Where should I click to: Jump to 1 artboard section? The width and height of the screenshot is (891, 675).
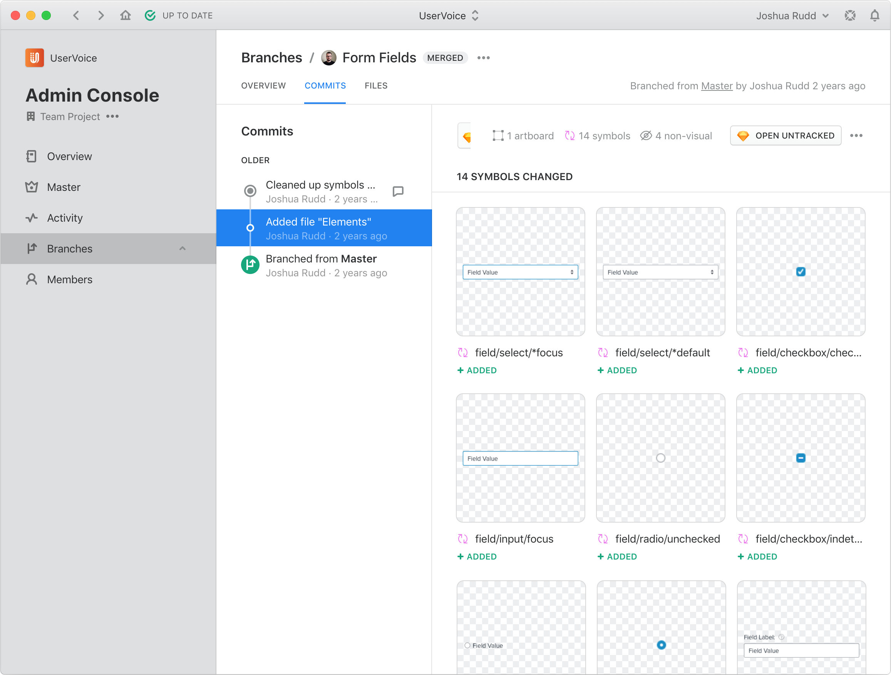coord(523,136)
